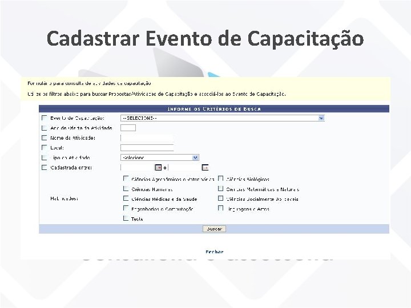411x308 pixels.
Task: Click the Buscar button
Action: (214, 229)
